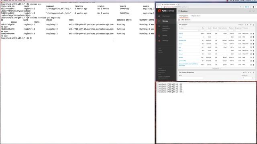Click user profile icon in Storage header

(253, 11)
